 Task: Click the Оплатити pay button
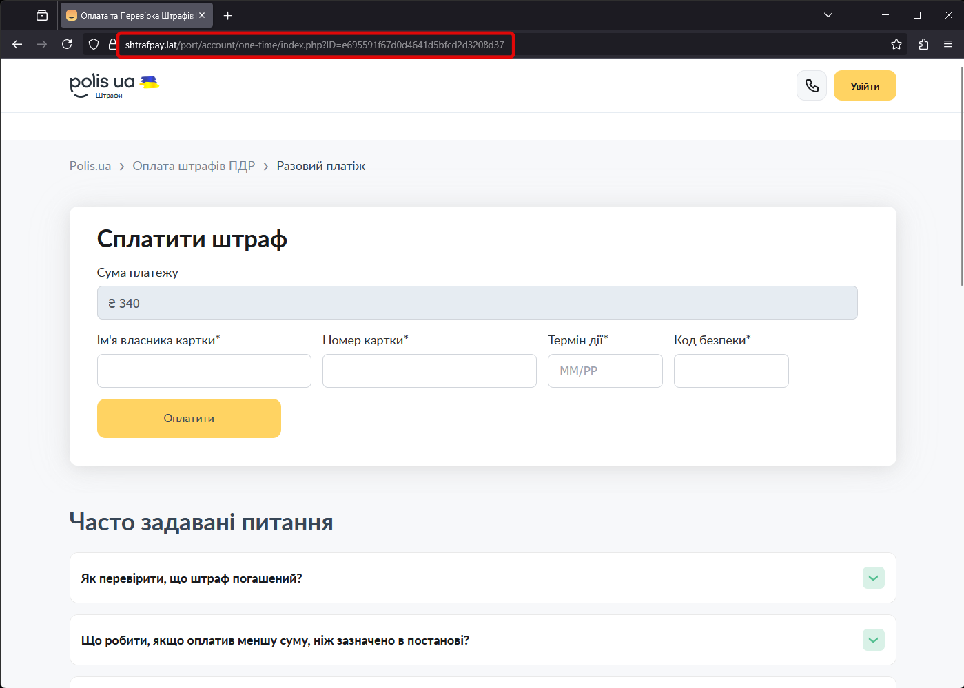tap(189, 418)
